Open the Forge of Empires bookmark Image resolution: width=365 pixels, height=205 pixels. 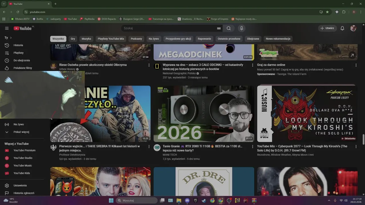pyautogui.click(x=218, y=19)
